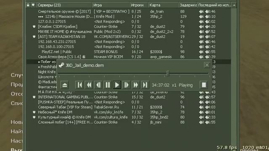Click the fast forward button
Screen dimensions: 269x151
click(x=135, y=85)
